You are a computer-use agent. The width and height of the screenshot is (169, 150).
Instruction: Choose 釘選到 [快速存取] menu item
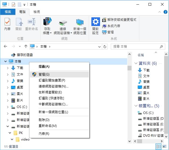coord(59,98)
